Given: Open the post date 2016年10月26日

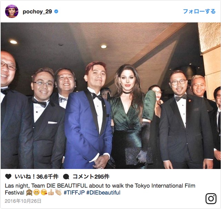Looking at the screenshot, I should click(x=23, y=201).
